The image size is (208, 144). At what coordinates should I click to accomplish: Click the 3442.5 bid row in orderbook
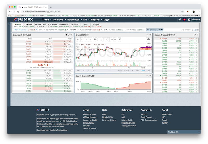[x=42, y=71]
